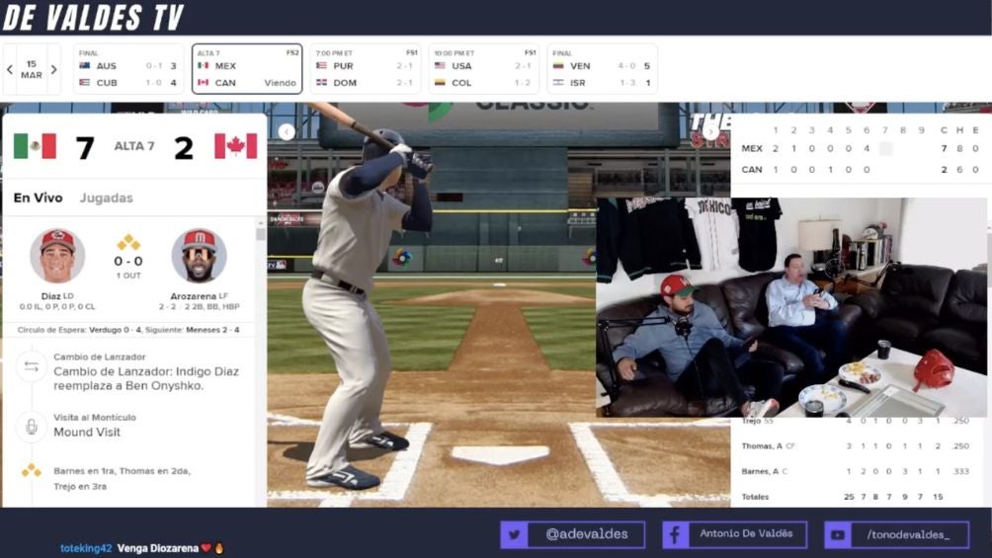Click the Twitter icon for @adevaldes
The width and height of the screenshot is (992, 558).
click(514, 534)
